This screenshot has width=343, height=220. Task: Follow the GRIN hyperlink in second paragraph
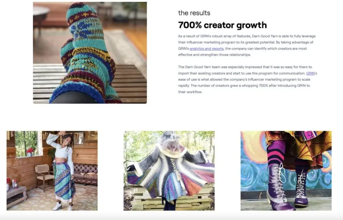click(310, 73)
